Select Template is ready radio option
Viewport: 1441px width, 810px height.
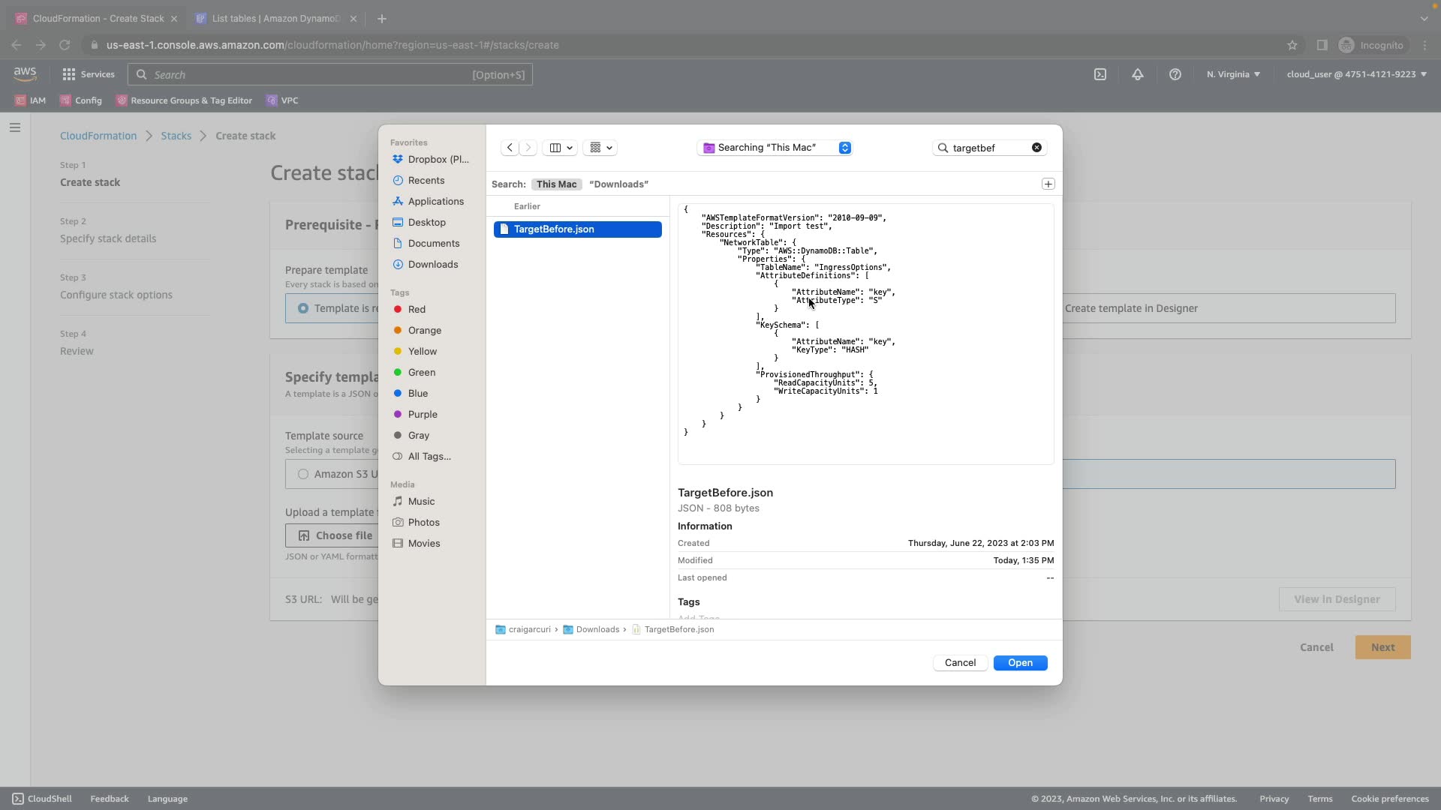pos(303,308)
